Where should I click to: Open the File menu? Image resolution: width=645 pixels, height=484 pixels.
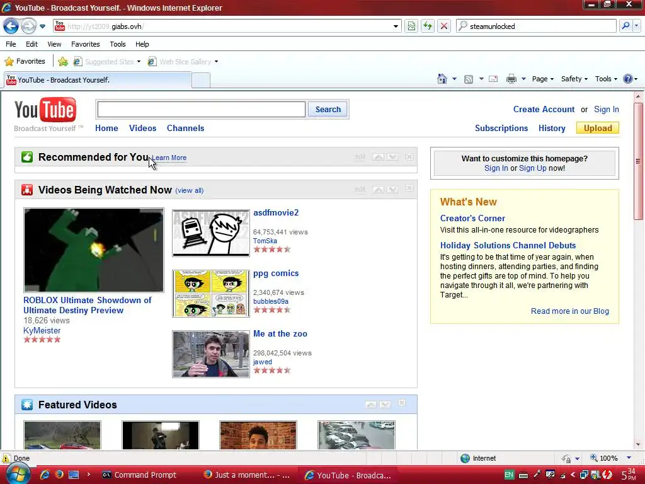(11, 44)
